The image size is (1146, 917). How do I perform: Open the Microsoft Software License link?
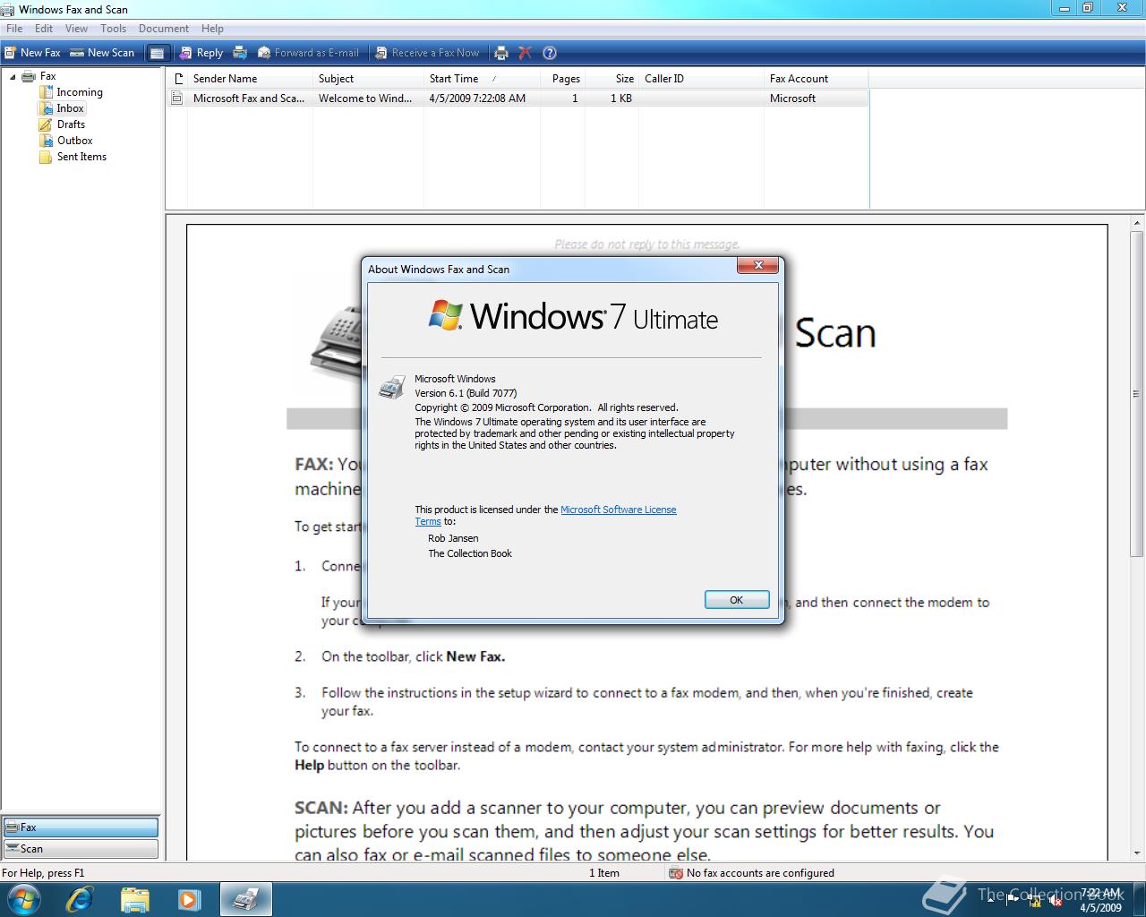[x=619, y=510]
